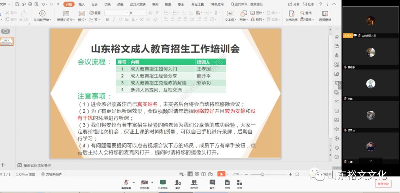Image resolution: width=400 pixels, height=193 pixels.
Task: Toggle microphone with 解除静音 button
Action: pos(126,182)
